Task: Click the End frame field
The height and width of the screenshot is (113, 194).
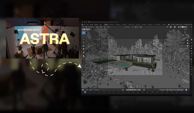Action: [x=180, y=90]
